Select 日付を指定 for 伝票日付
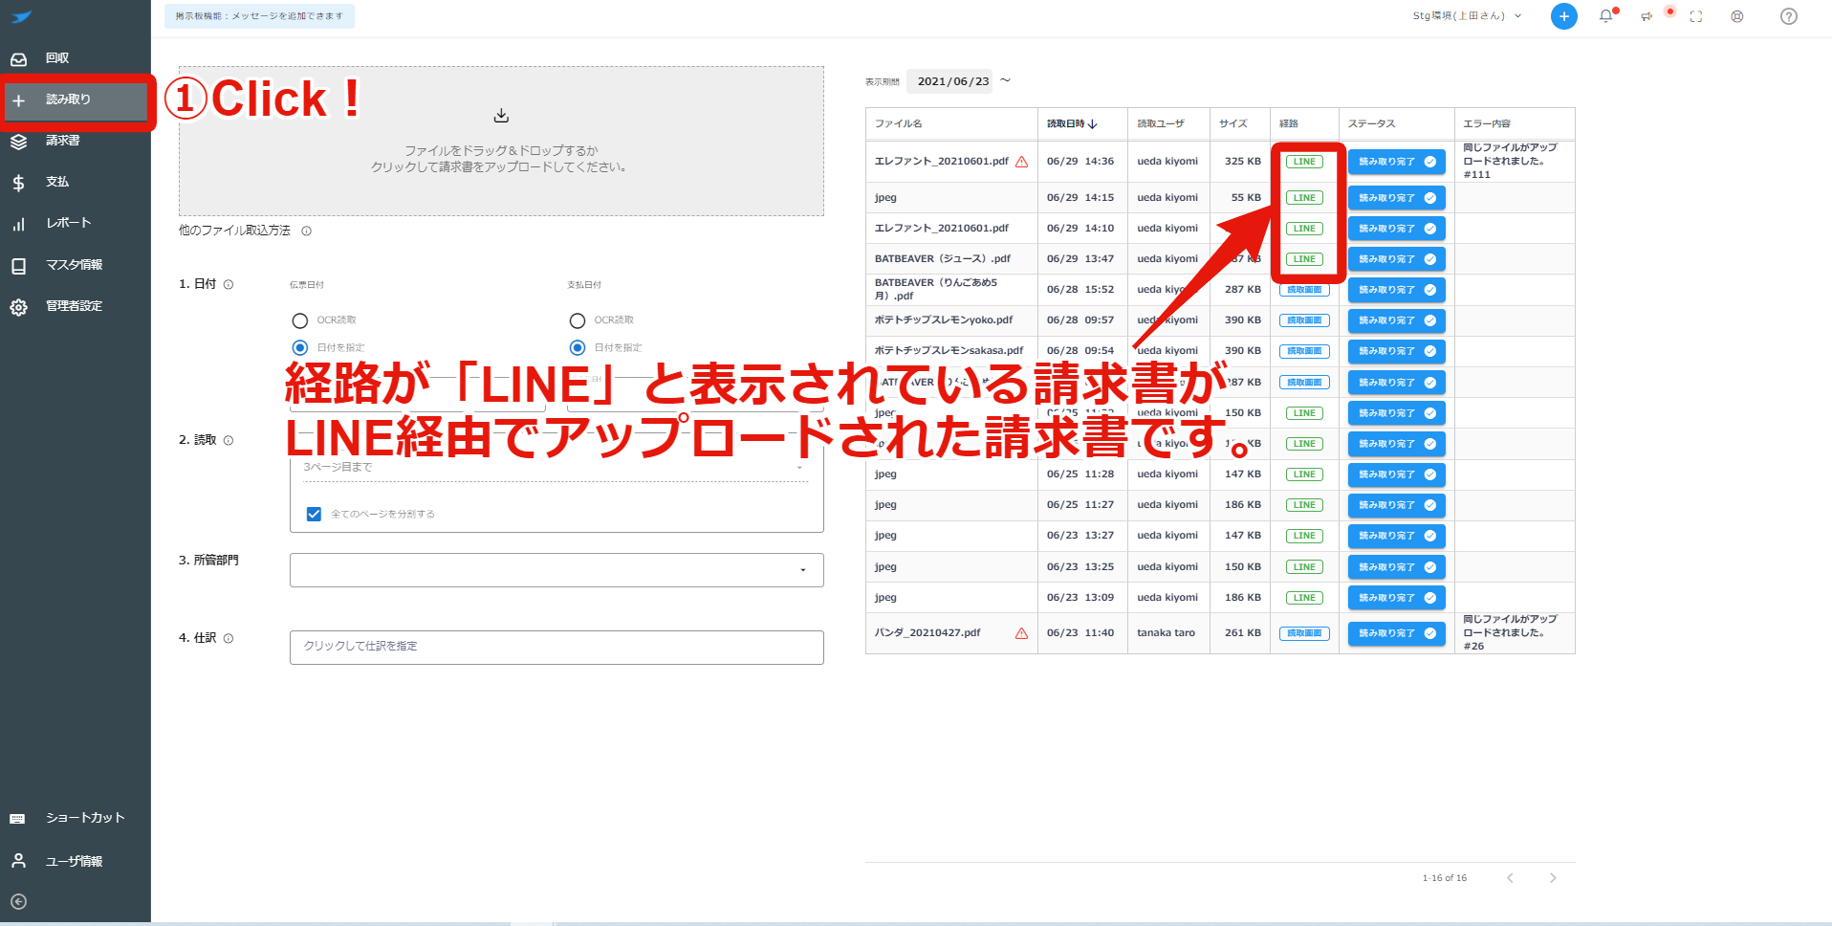The image size is (1832, 926). pyautogui.click(x=300, y=347)
